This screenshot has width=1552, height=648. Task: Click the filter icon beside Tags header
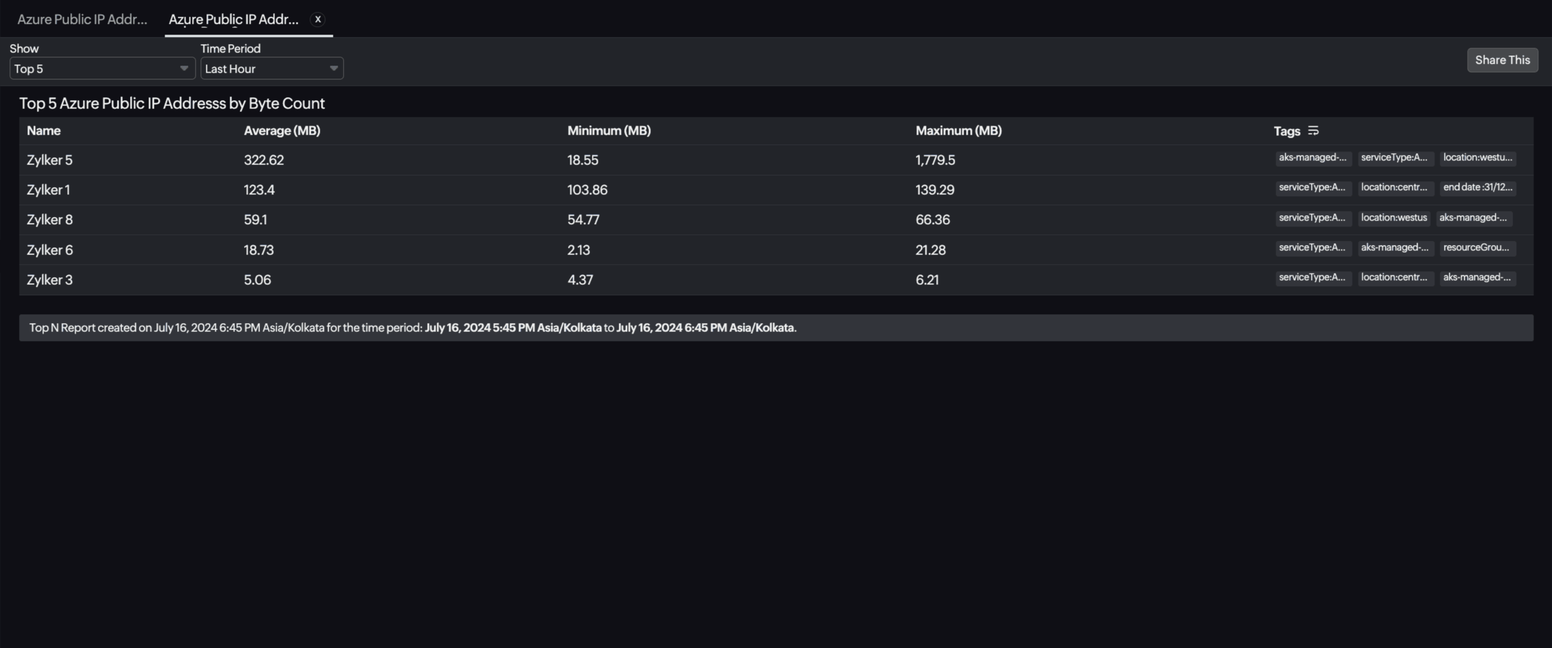click(x=1313, y=131)
